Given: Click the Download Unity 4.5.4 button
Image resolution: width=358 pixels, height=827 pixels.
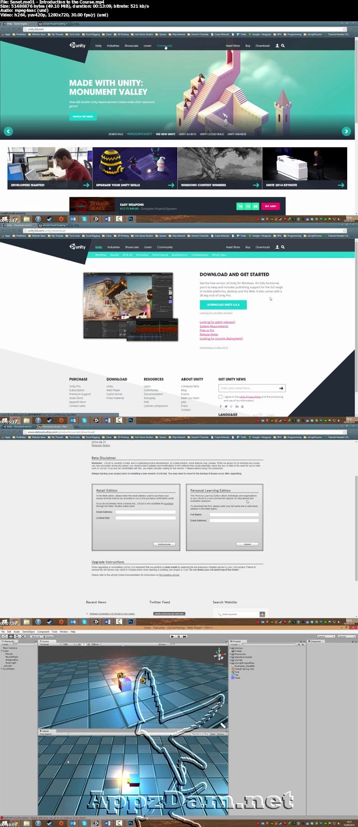Looking at the screenshot, I should coord(223,304).
